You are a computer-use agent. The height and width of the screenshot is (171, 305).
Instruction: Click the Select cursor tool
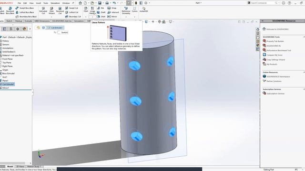click(x=129, y=3)
